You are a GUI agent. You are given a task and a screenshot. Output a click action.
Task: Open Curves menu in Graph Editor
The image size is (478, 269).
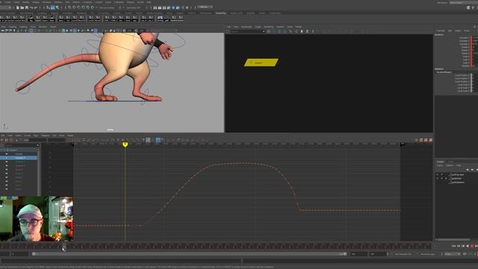coord(28,135)
